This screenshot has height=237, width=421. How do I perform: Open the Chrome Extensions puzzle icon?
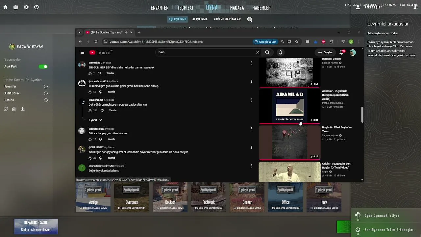331,42
